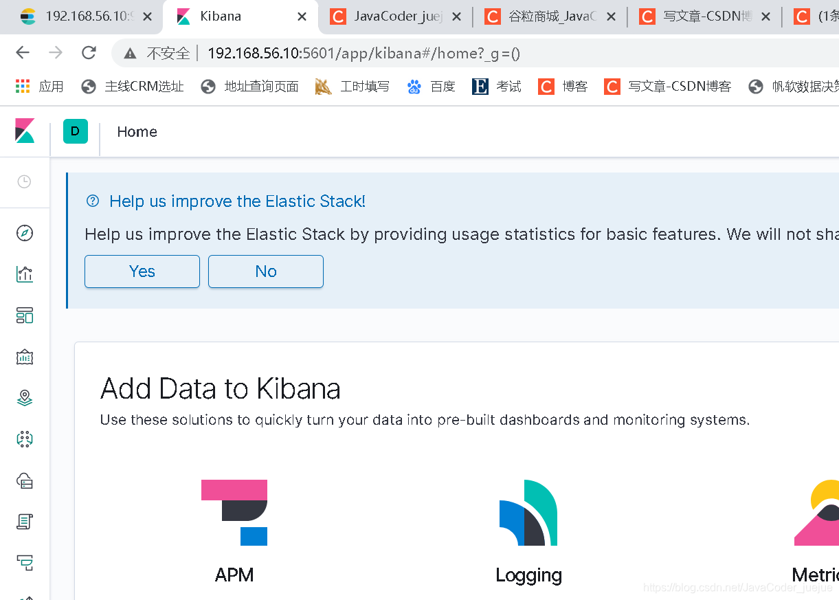Viewport: 839px width, 600px height.
Task: Open the 主线CRM选址 bookmark
Action: (x=133, y=86)
